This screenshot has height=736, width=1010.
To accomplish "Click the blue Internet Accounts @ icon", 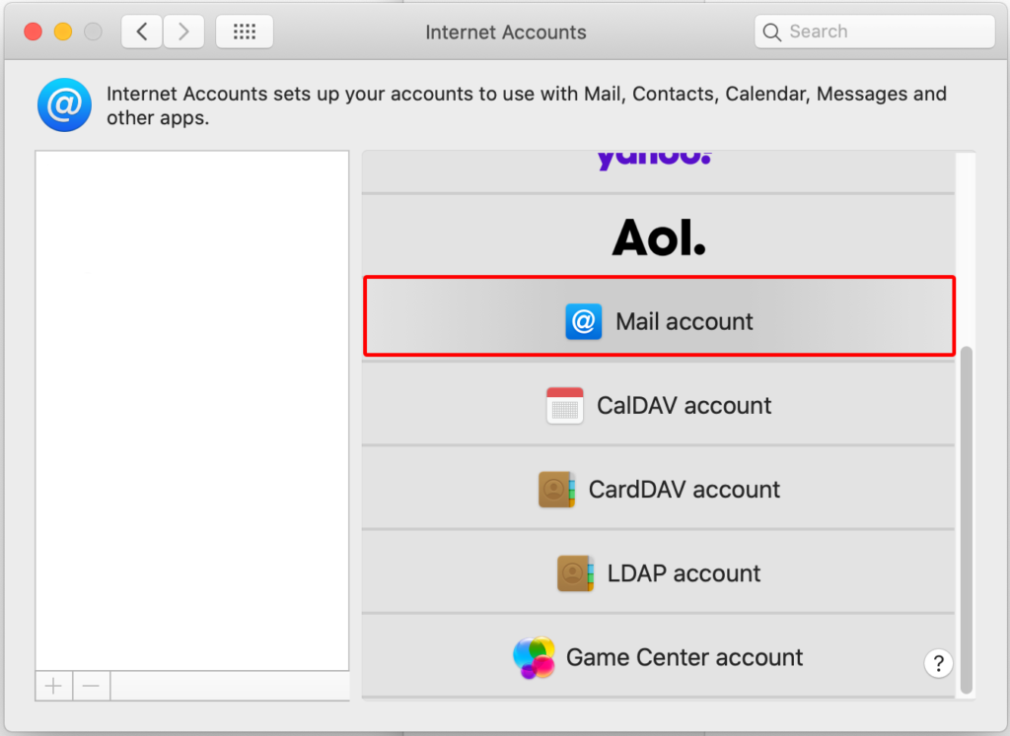I will pyautogui.click(x=64, y=104).
